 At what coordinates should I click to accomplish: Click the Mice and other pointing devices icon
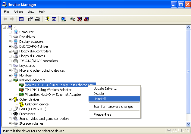(16, 70)
